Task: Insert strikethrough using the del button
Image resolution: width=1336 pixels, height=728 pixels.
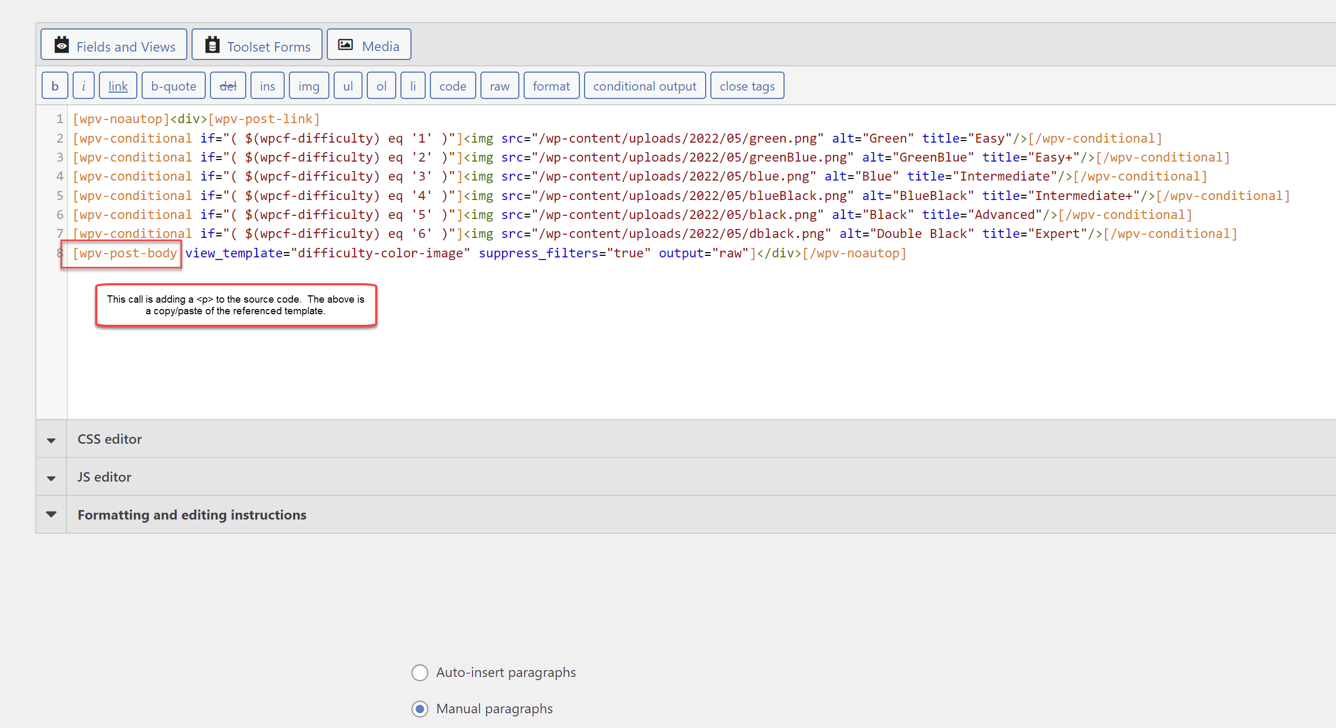Action: [x=228, y=86]
